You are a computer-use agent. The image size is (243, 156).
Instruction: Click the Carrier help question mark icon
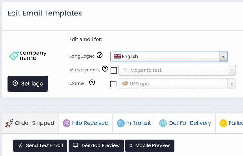(92, 82)
